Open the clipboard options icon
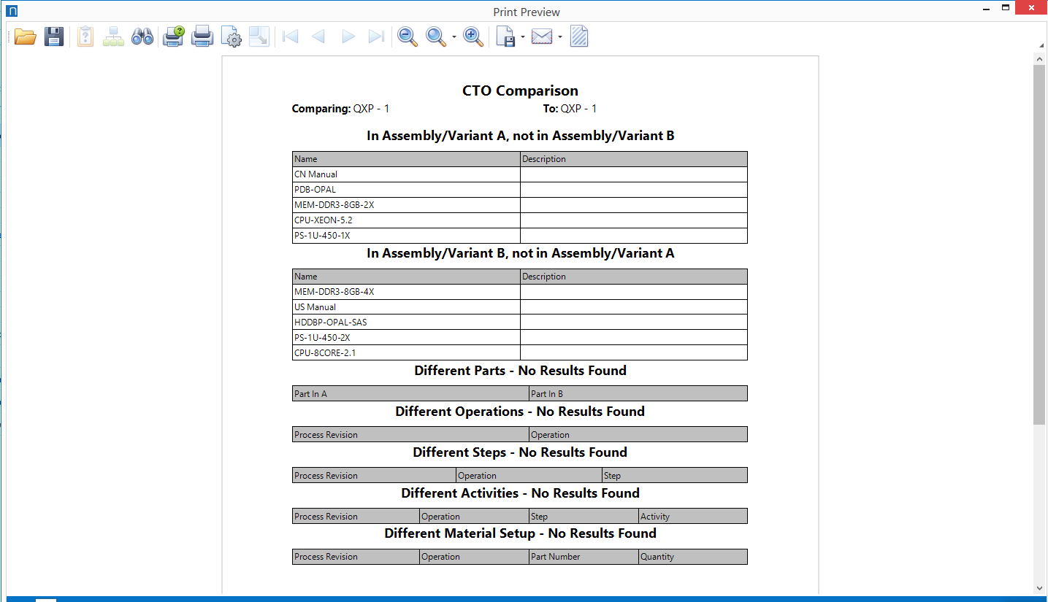The height and width of the screenshot is (602, 1048). [x=85, y=36]
